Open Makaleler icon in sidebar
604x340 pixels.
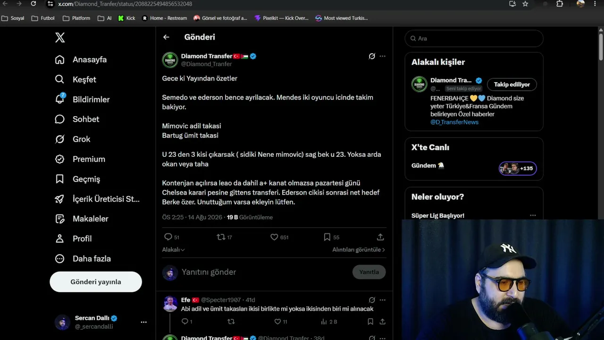pos(59,219)
